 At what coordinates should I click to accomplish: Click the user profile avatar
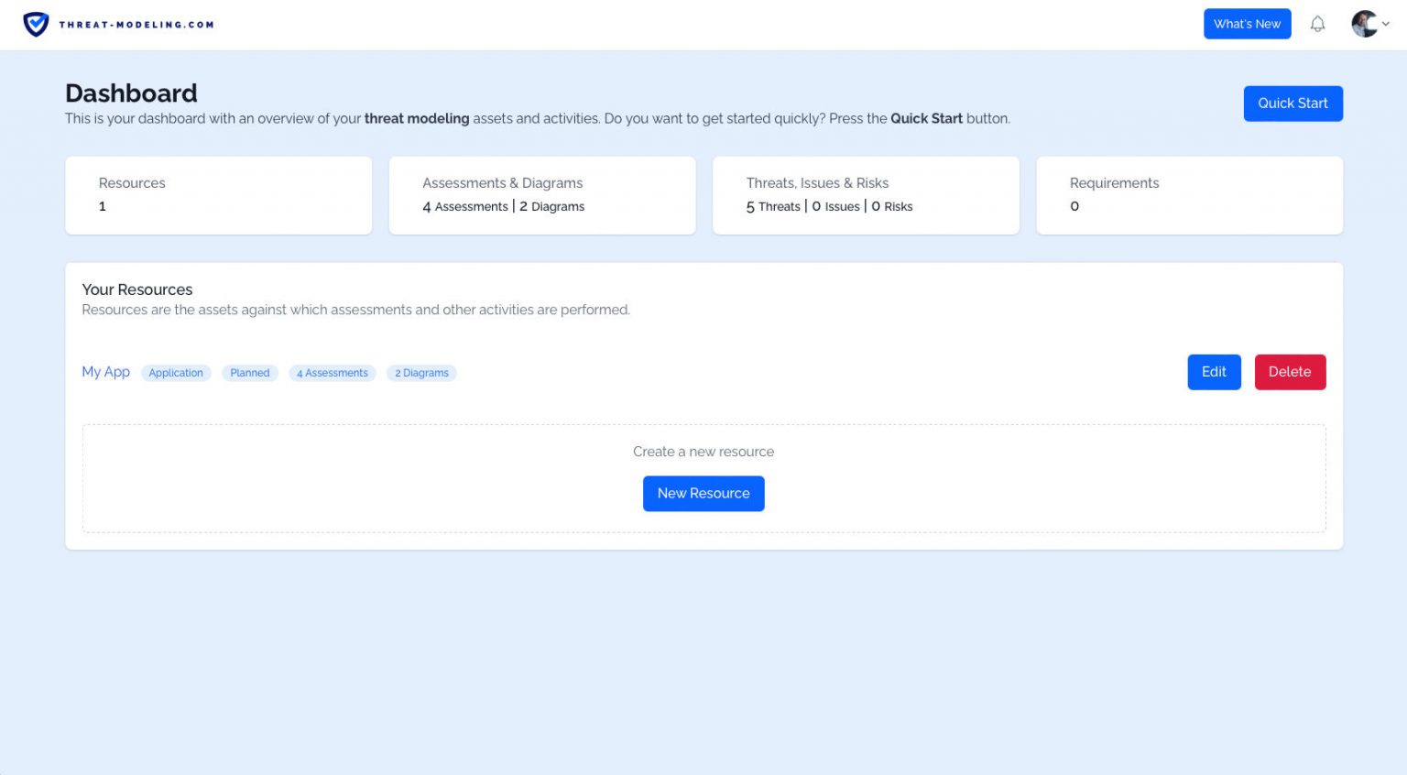(1364, 24)
